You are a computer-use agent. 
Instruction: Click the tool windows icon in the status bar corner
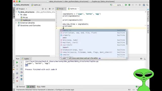click(x=14, y=90)
